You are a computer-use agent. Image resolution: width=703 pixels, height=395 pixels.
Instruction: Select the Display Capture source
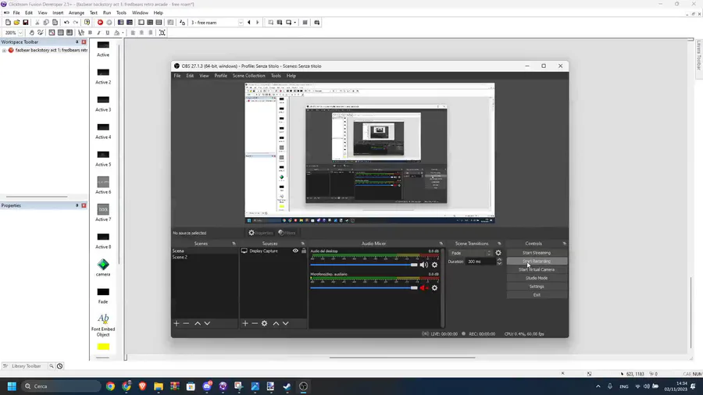pyautogui.click(x=266, y=251)
